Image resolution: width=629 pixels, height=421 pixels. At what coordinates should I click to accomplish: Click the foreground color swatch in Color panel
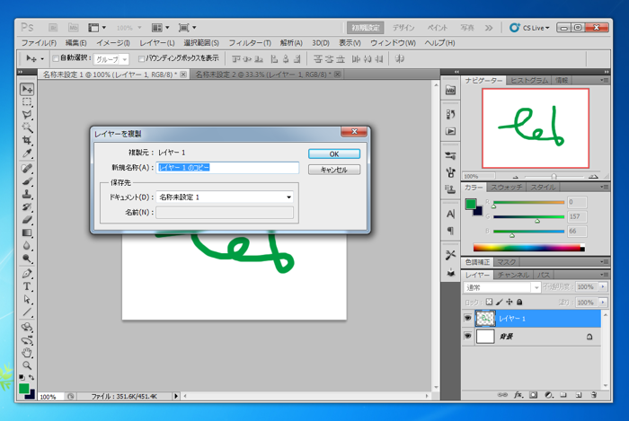pos(471,204)
